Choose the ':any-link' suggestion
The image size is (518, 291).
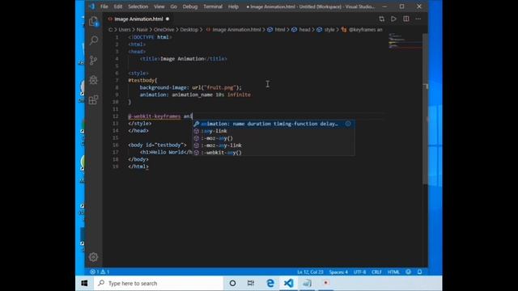click(x=274, y=131)
